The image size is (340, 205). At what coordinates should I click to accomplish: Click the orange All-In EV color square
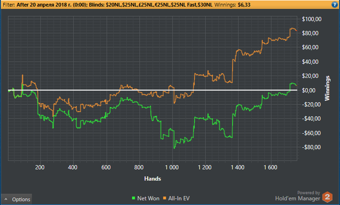pyautogui.click(x=165, y=198)
